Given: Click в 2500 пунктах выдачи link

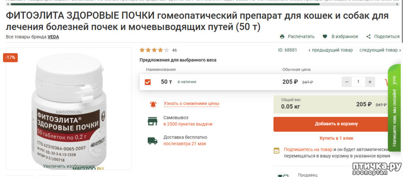Looking at the screenshot, I should 188,124.
